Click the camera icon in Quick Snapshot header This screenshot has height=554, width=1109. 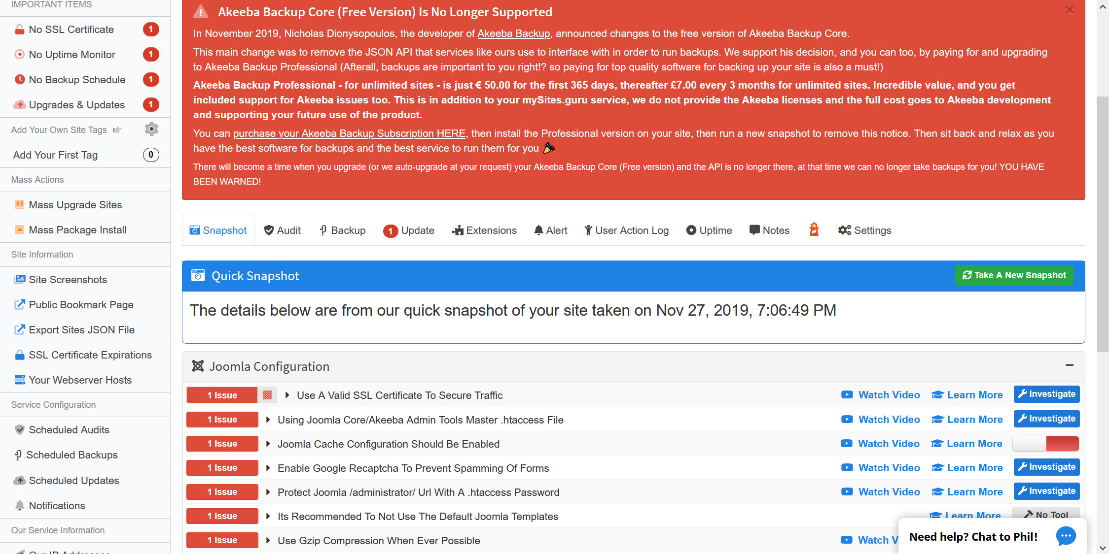198,275
